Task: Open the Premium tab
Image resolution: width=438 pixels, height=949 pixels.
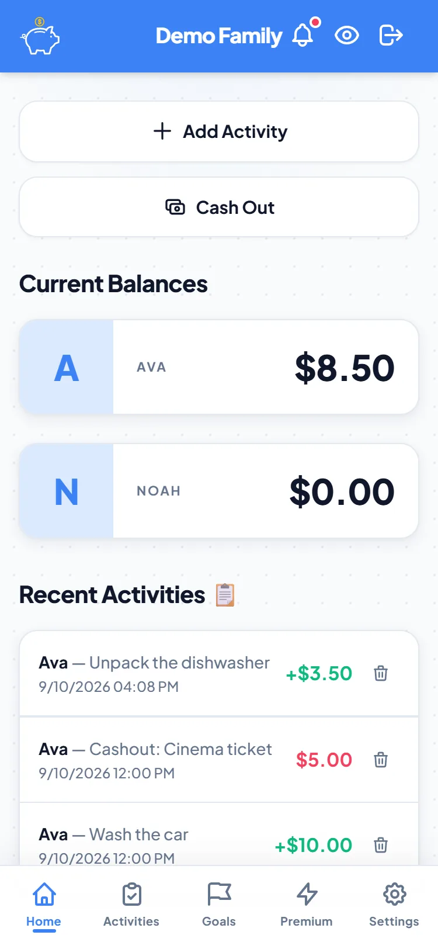Action: coord(307,905)
